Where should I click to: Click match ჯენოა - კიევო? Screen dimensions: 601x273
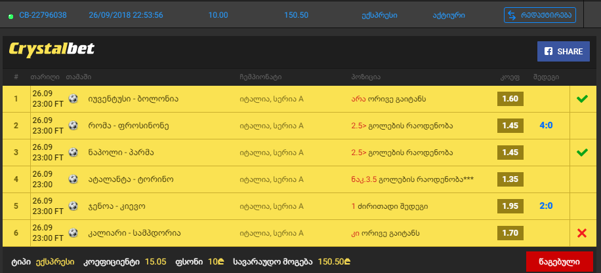[x=117, y=206]
